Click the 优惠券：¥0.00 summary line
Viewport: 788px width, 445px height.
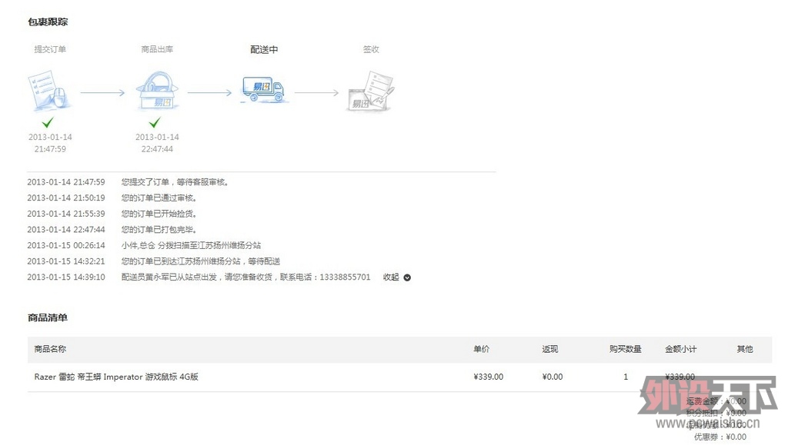(x=720, y=437)
